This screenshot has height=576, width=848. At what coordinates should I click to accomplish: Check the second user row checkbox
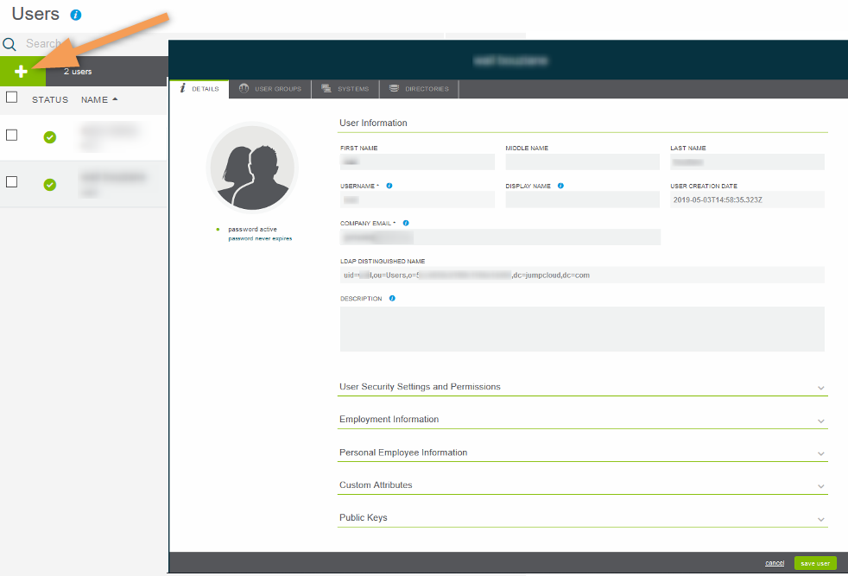click(12, 181)
